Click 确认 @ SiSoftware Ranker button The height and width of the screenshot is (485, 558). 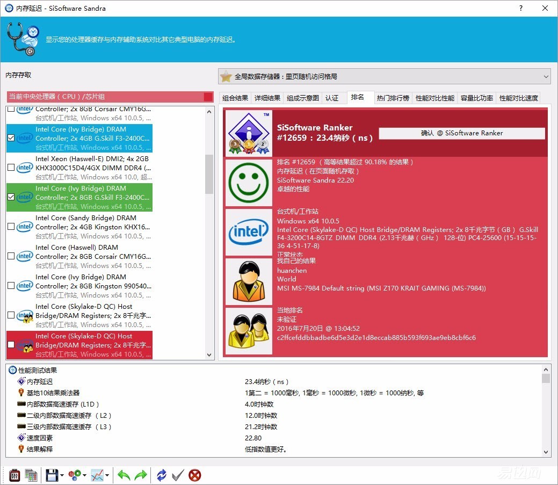click(461, 133)
